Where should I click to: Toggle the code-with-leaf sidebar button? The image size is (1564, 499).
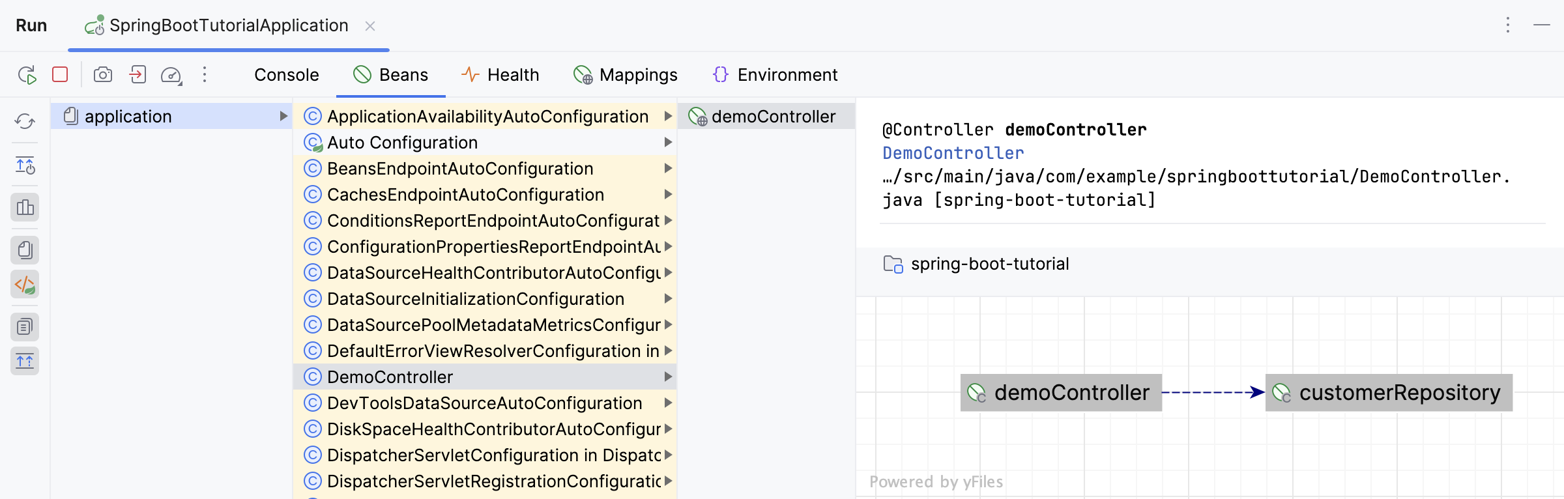tap(25, 285)
